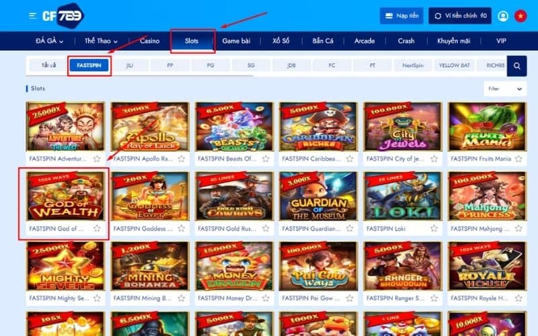Open the Mighty Sevens thumbnail
538x336 pixels.
point(65,266)
